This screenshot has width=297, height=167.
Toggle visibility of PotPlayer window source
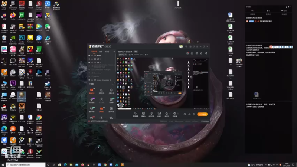(89, 69)
